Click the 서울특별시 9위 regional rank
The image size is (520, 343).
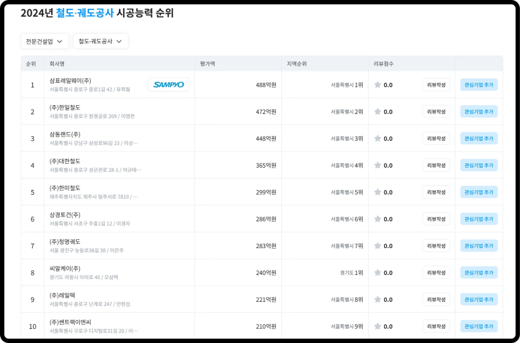coord(347,326)
